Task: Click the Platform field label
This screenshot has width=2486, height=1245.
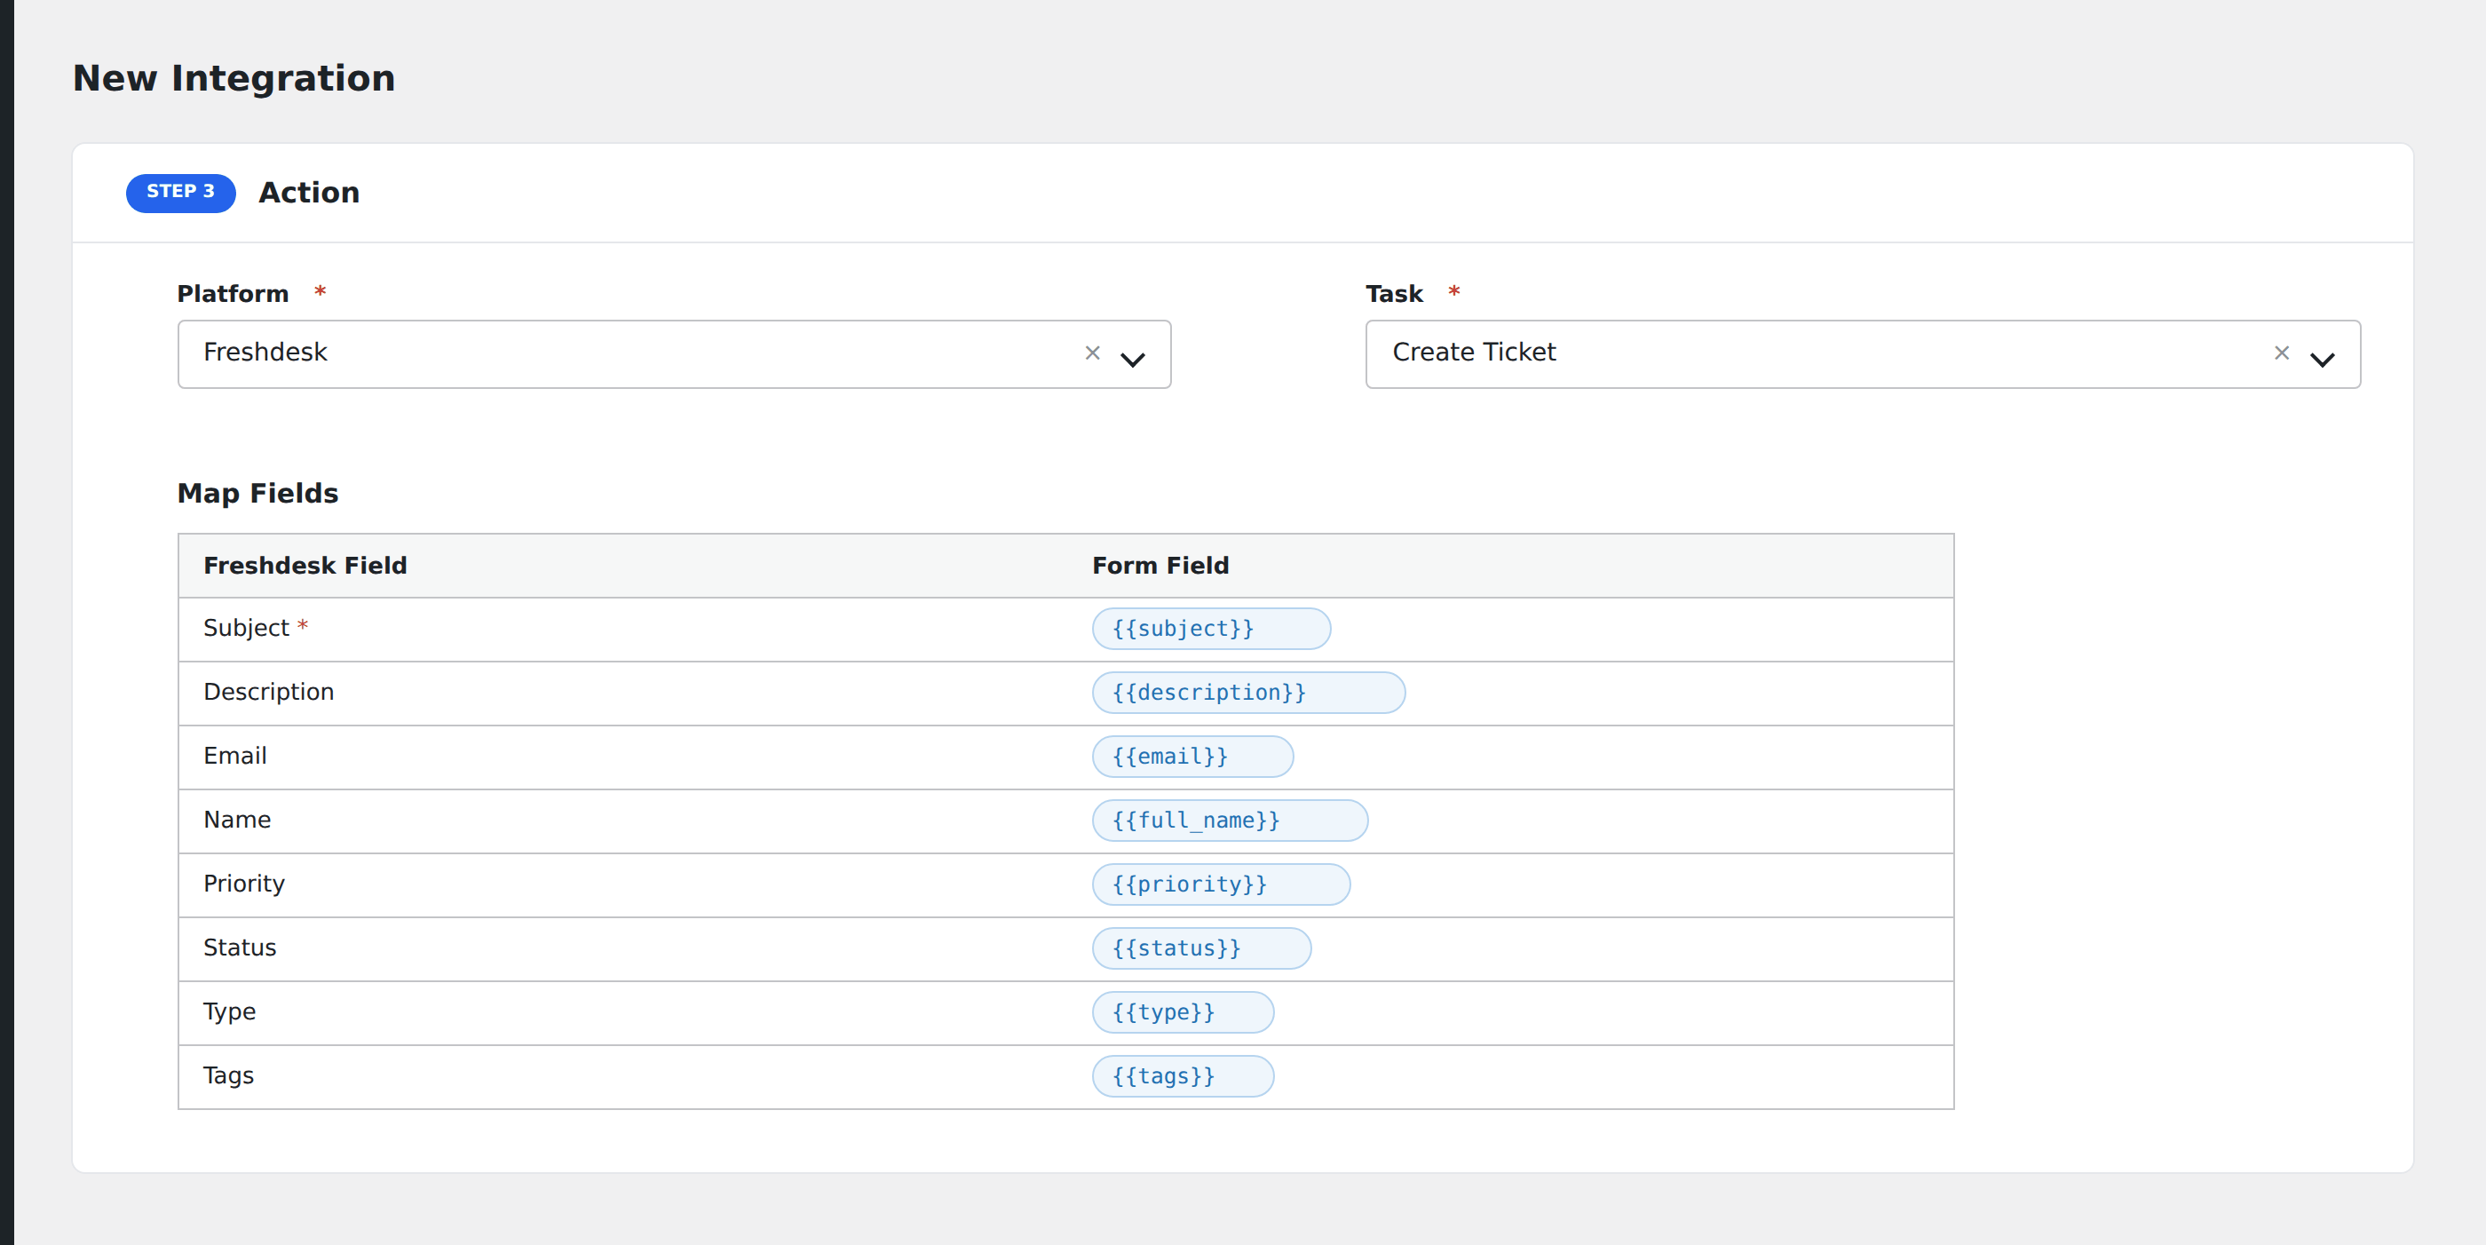Action: tap(233, 293)
